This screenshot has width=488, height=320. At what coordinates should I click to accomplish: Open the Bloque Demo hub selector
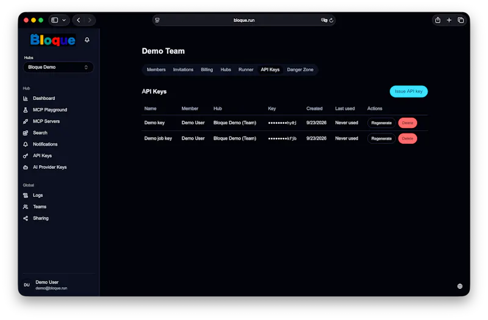point(58,67)
